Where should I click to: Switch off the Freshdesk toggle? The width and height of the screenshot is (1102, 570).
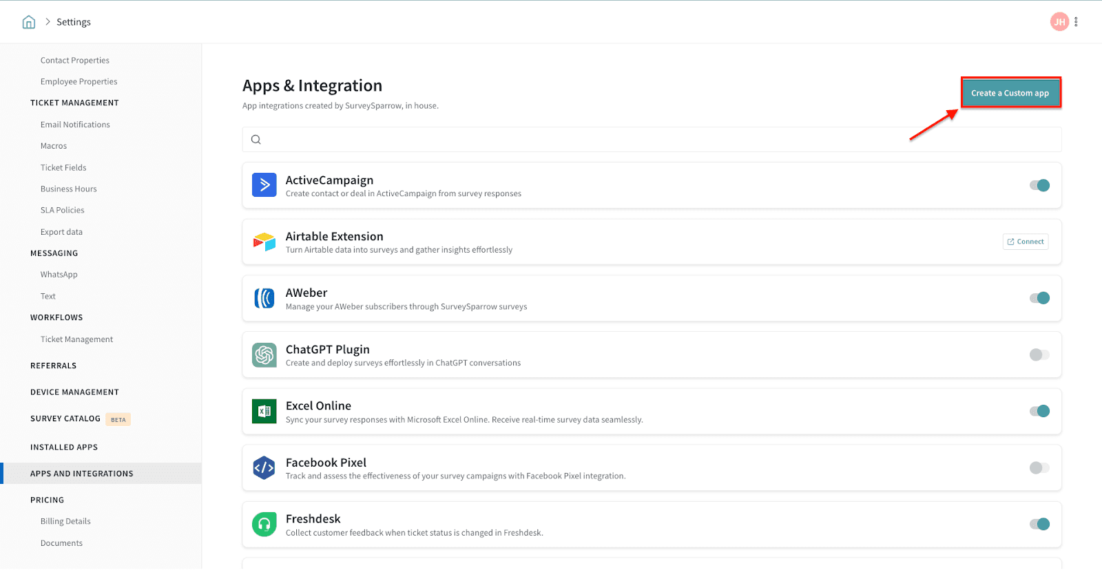1039,525
